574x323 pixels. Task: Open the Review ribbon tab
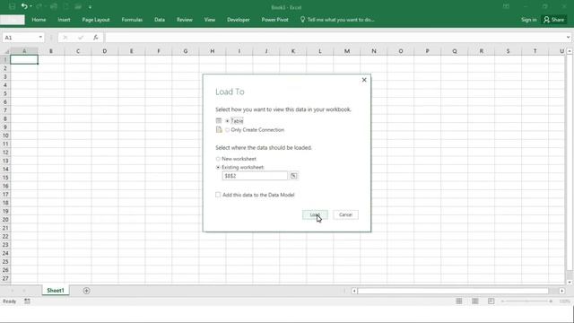point(185,20)
